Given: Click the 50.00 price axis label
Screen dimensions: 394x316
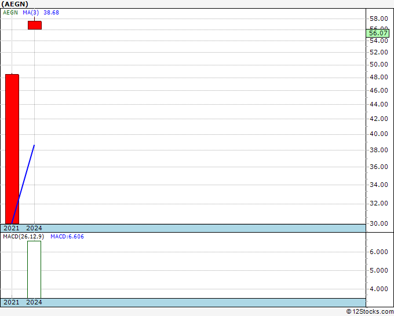Looking at the screenshot, I should 379,64.
